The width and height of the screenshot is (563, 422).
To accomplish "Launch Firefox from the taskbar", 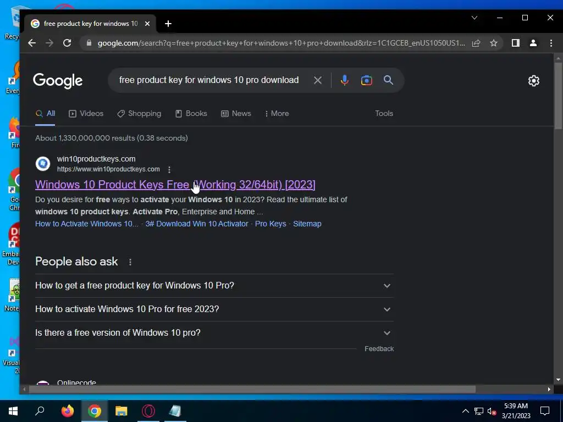I will coord(68,411).
